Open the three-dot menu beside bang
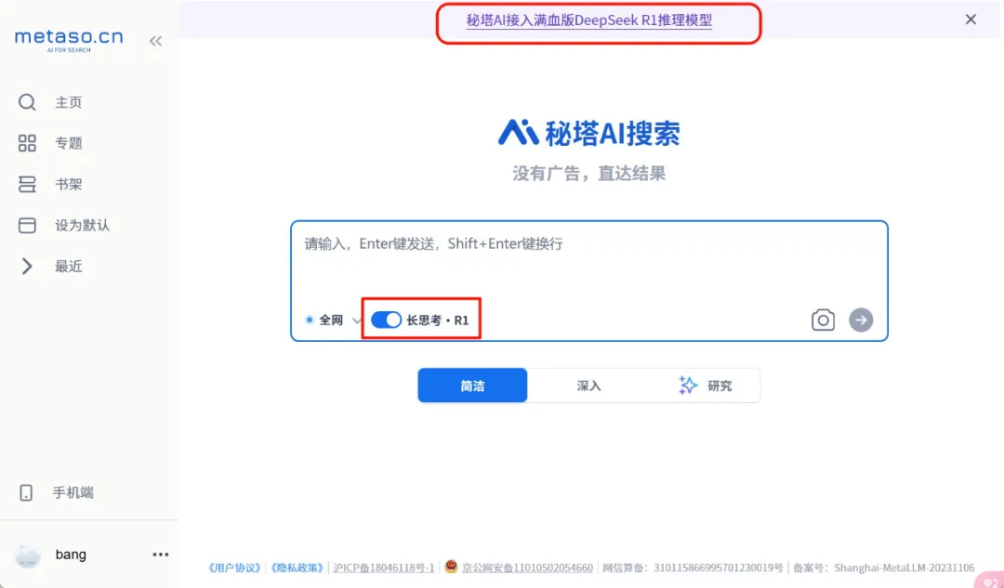This screenshot has width=1004, height=588. (161, 555)
